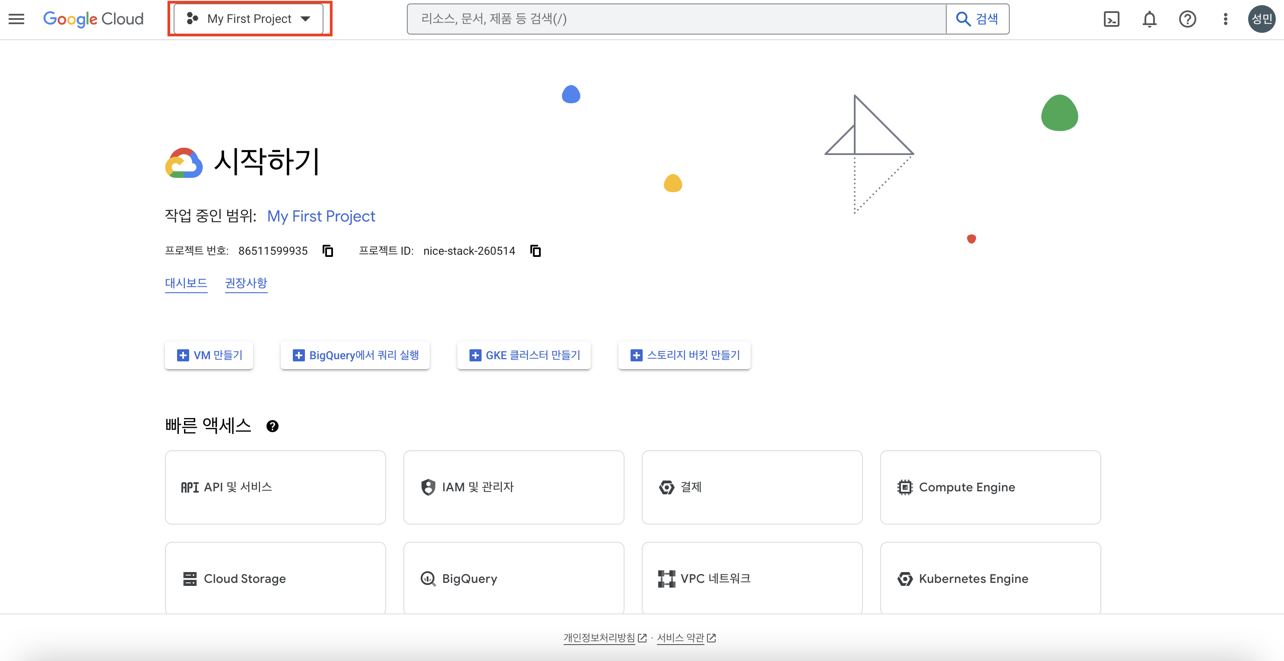Click the 빠른 액세스 heading text

click(208, 426)
